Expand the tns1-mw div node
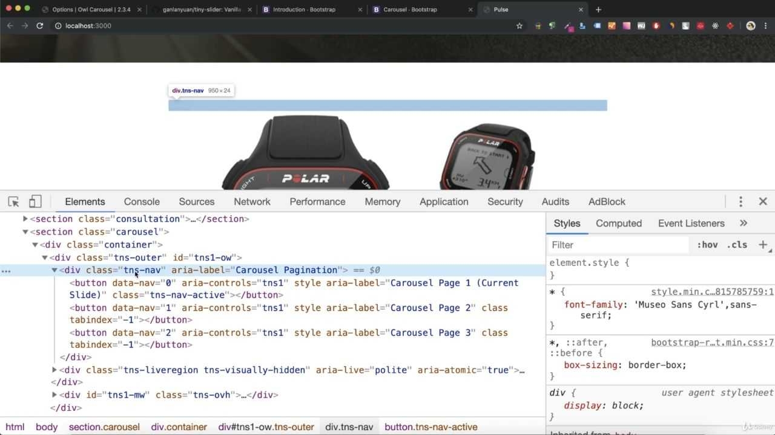Image resolution: width=775 pixels, height=435 pixels. click(x=54, y=395)
